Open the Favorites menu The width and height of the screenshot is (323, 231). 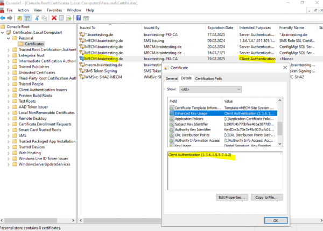click(54, 10)
